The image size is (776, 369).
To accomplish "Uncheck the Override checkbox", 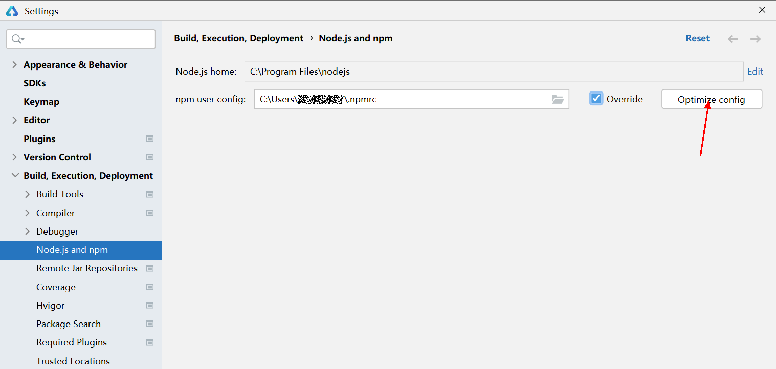I will pos(596,98).
